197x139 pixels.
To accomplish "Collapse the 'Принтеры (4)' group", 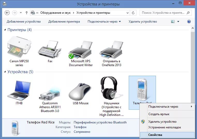I will point(5,30).
